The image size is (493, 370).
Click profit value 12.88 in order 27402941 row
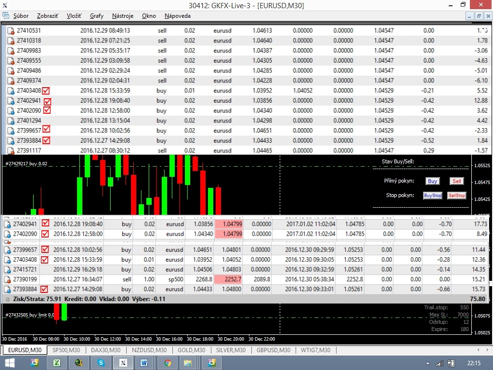pos(481,100)
